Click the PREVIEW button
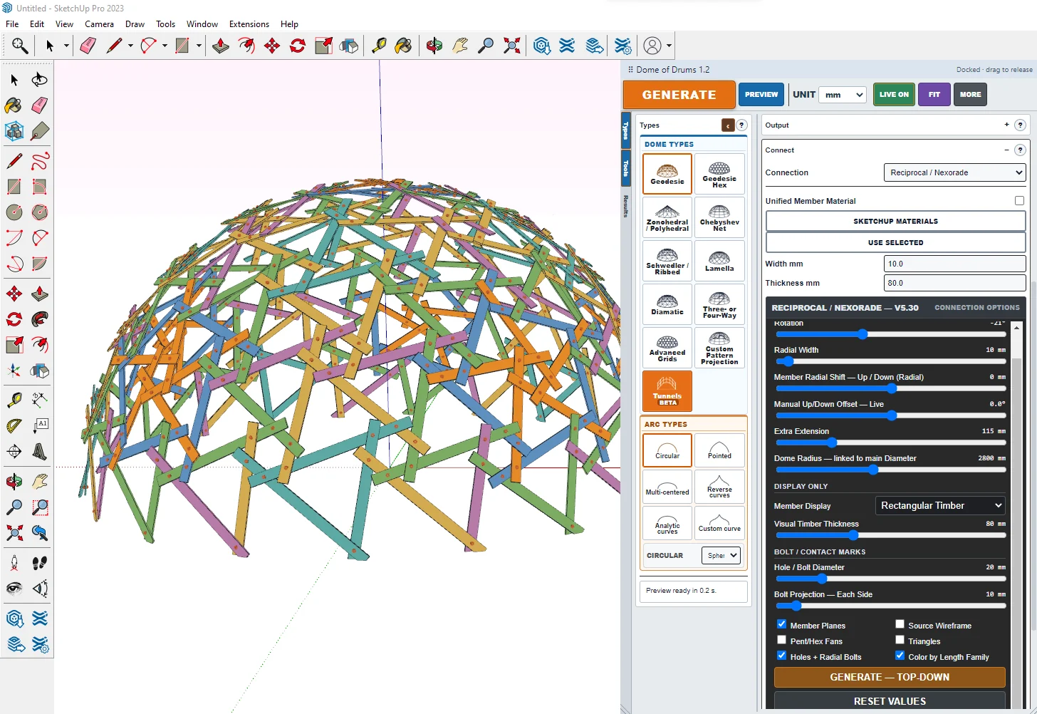 tap(761, 94)
